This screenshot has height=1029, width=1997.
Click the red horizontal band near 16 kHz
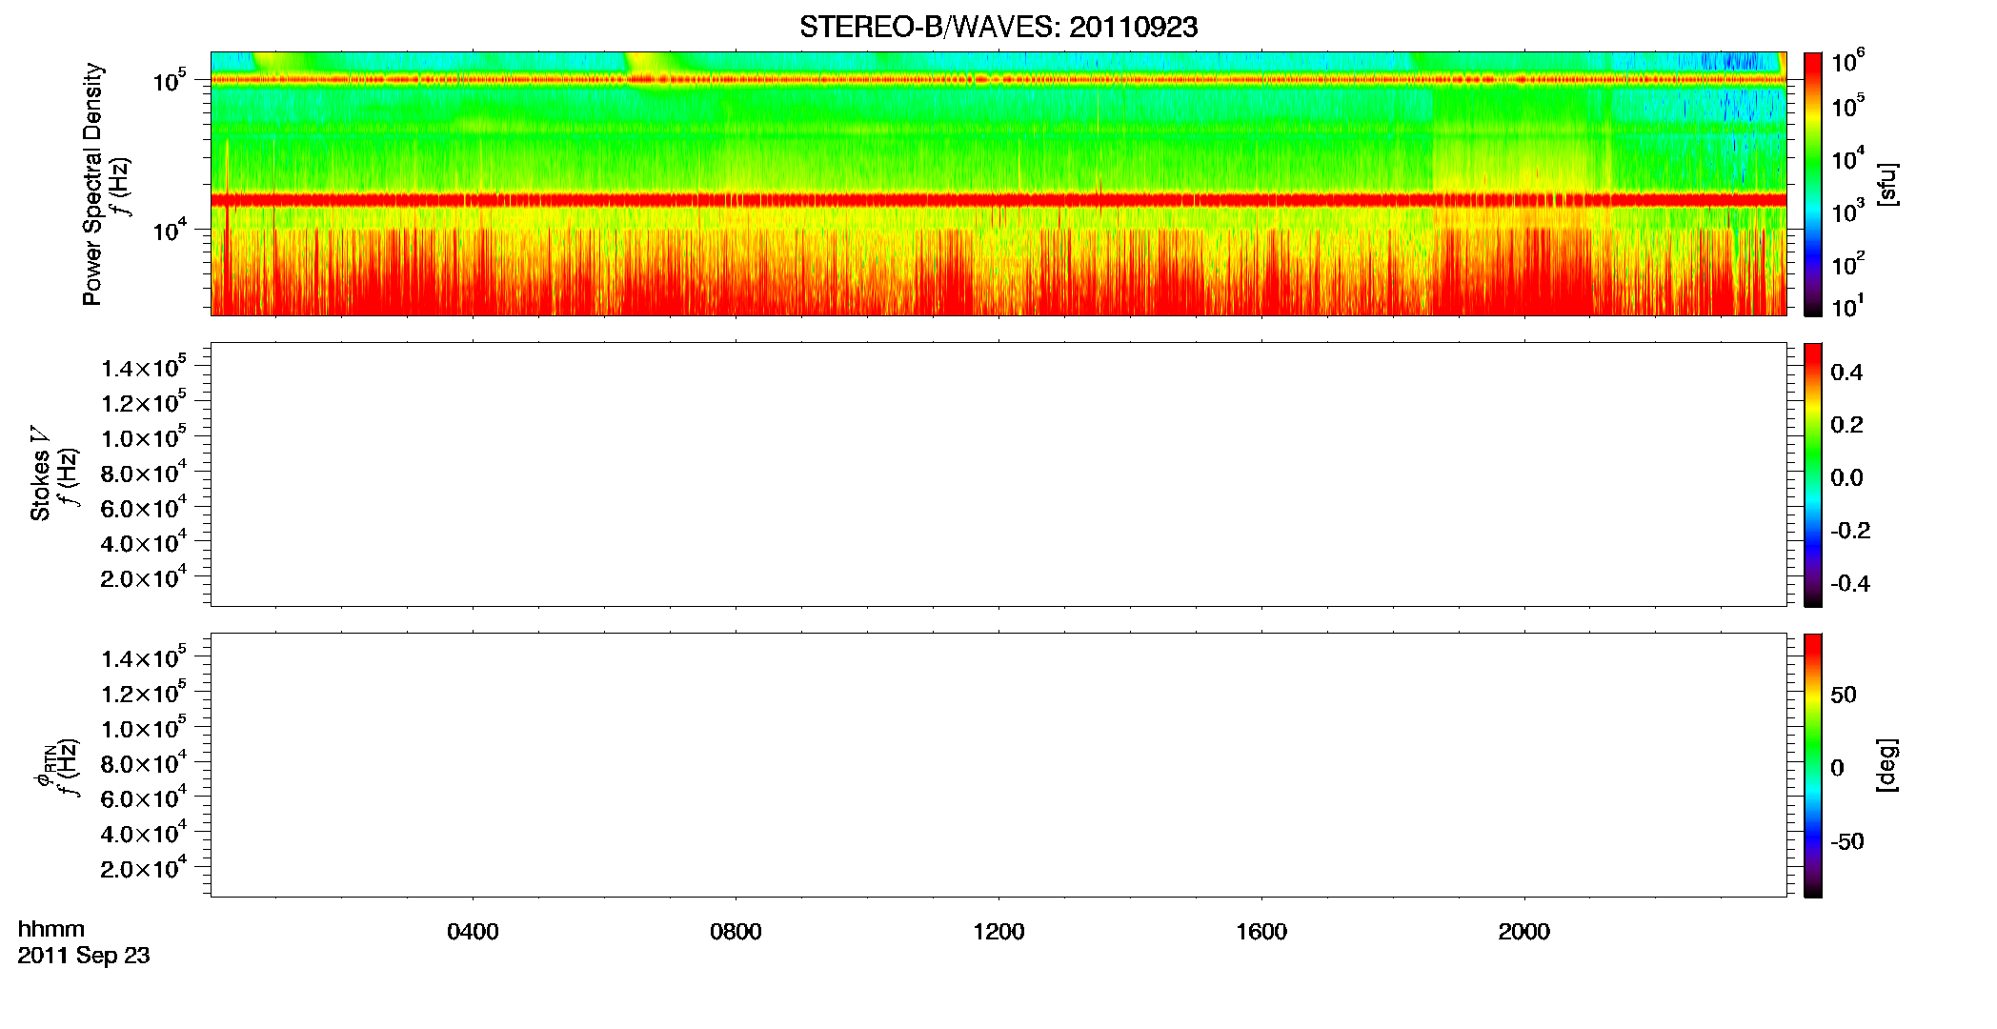pyautogui.click(x=998, y=200)
